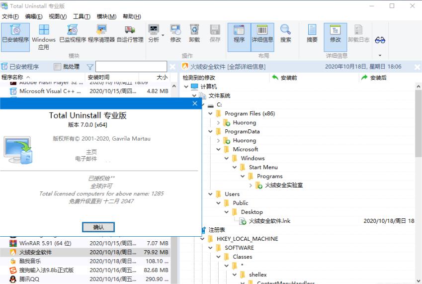The image size is (422, 284).
Task: Select Microsoft Visual C++ in program list
Action: 85,91
